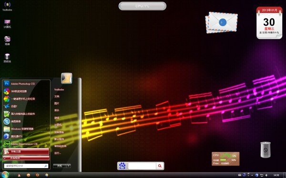The width and height of the screenshot is (286, 178).
Task: Show hidden tray icons arrow
Action: point(252,175)
